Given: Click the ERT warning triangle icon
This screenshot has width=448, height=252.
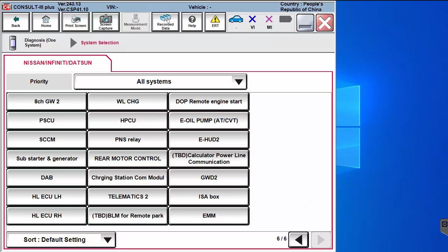Looking at the screenshot, I should (215, 22).
